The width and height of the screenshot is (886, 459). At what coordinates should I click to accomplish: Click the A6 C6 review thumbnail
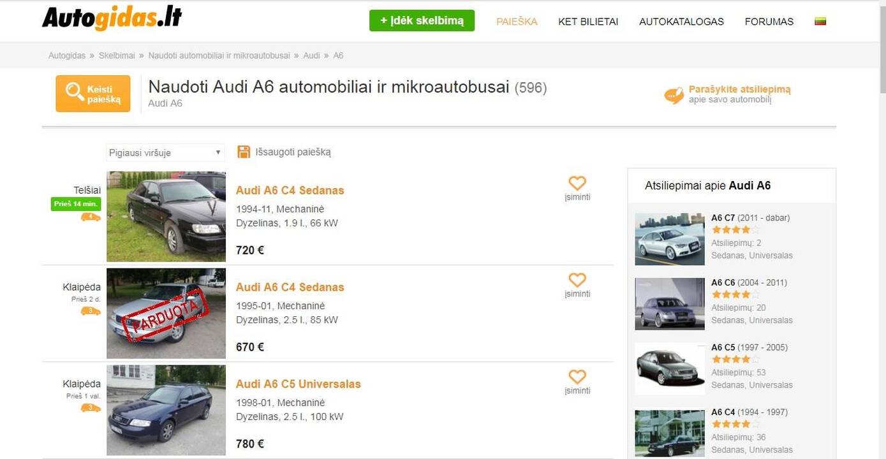670,304
